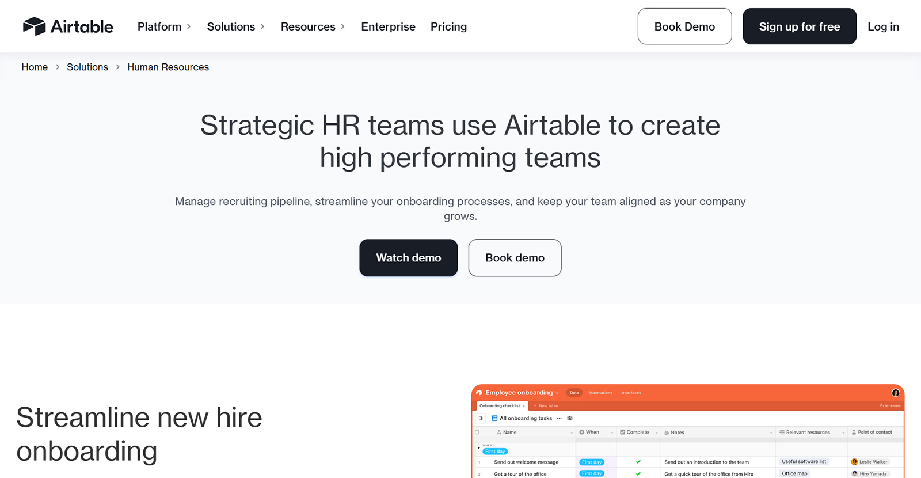Click the All onboarding tasks grid view icon
The height and width of the screenshot is (478, 921).
494,418
